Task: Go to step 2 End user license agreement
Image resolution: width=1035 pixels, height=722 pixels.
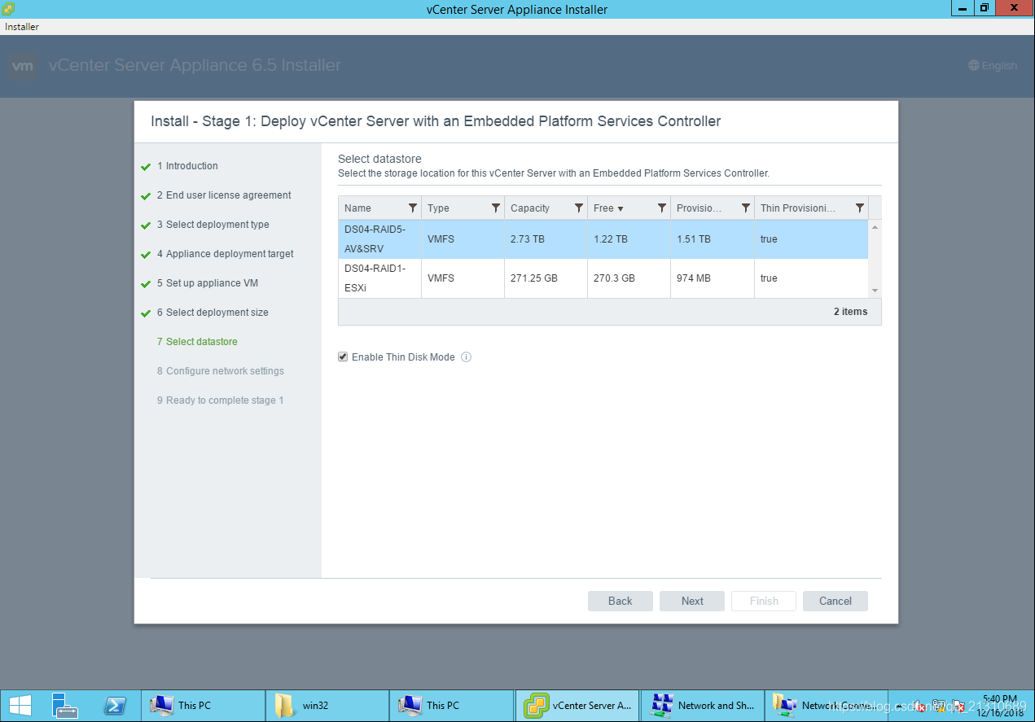Action: 224,195
